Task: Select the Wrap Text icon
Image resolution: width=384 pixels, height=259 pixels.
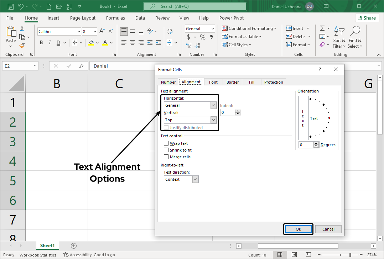Action: coord(170,31)
